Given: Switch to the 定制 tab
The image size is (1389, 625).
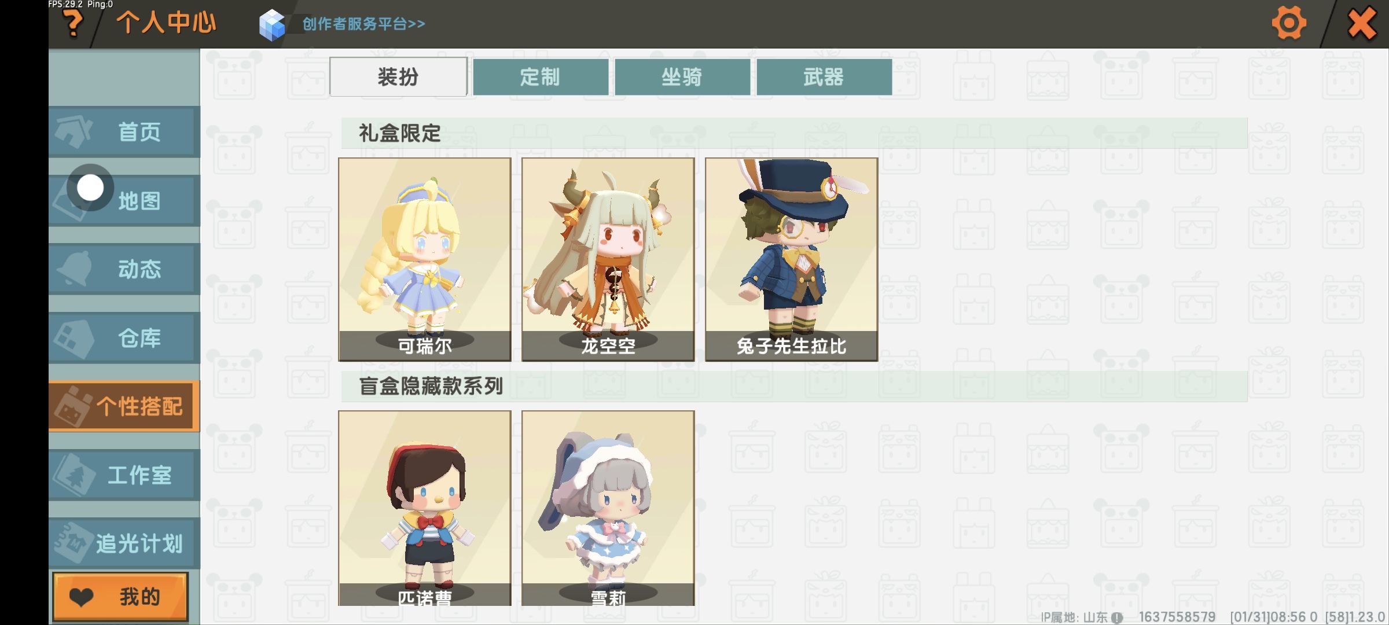Looking at the screenshot, I should 541,76.
